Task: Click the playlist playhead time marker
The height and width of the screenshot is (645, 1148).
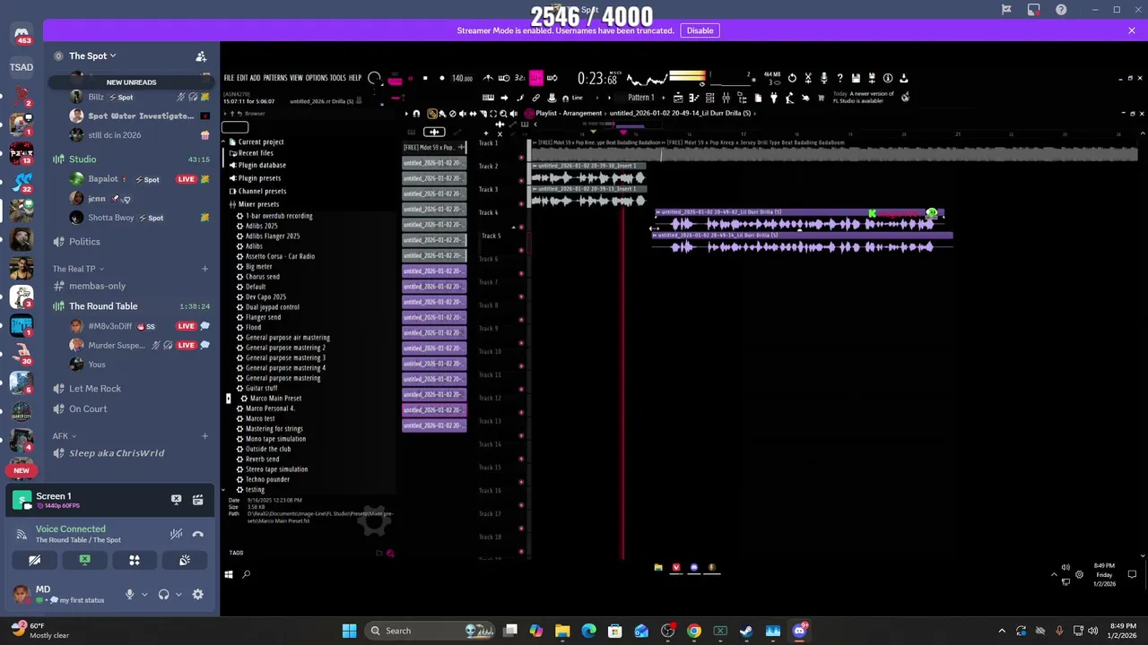Action: [623, 133]
